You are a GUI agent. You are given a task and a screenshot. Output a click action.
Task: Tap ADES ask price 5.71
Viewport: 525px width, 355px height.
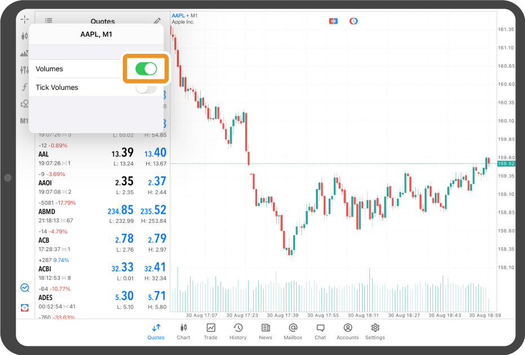(157, 296)
